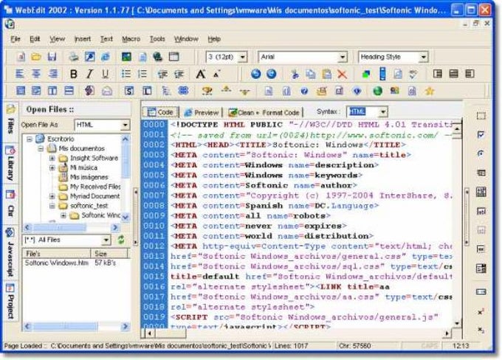Click the Clean + Format Code button

[x=264, y=112]
